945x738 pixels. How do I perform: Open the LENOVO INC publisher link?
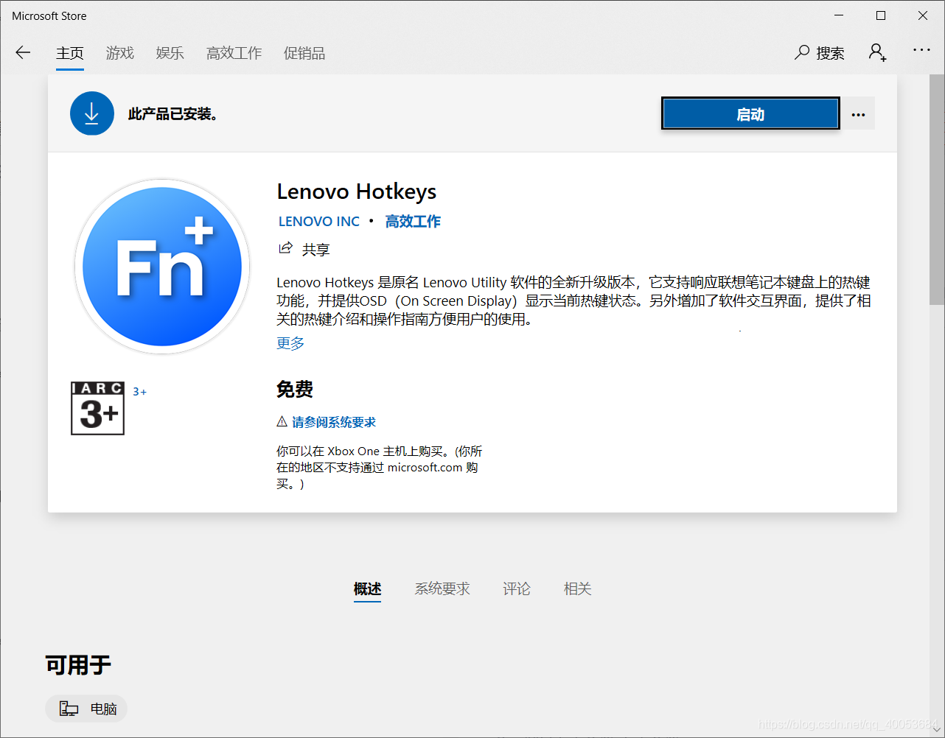(x=318, y=222)
